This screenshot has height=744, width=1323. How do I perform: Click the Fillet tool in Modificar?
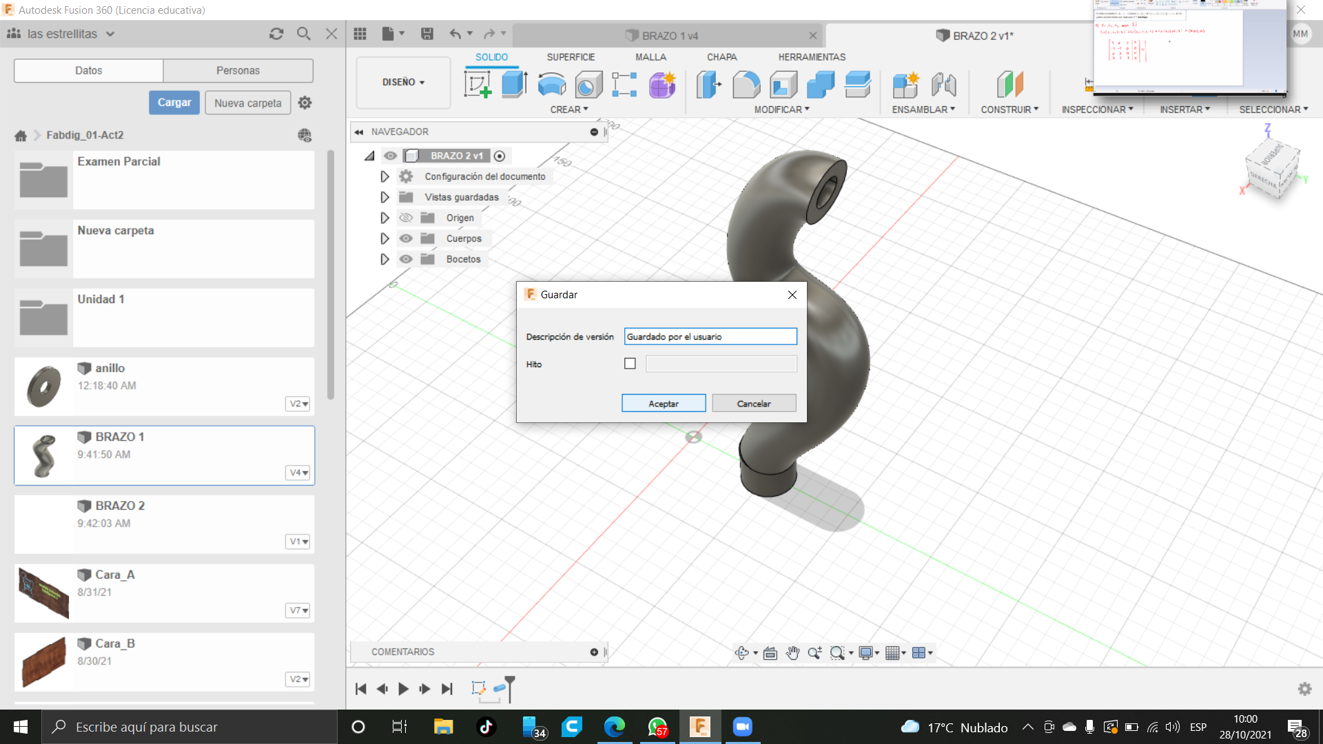coord(746,85)
